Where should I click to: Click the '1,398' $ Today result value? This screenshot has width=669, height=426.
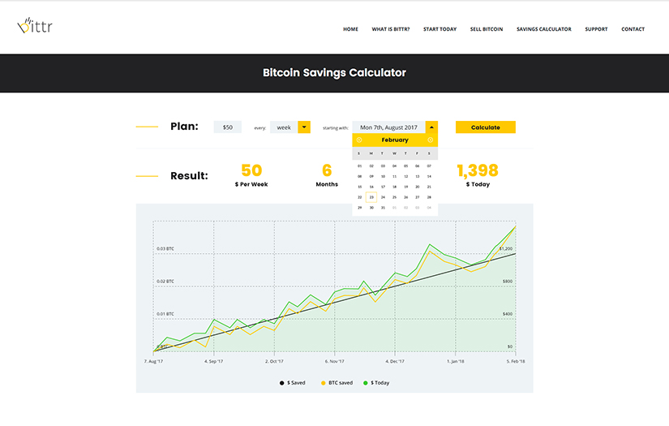pos(478,170)
